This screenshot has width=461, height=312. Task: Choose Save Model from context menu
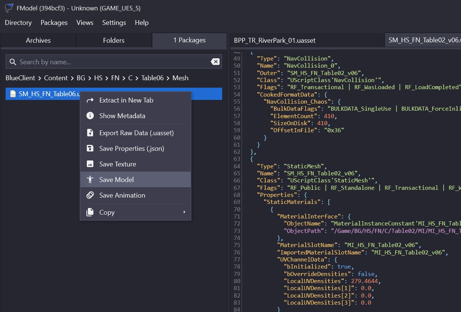pyautogui.click(x=135, y=180)
